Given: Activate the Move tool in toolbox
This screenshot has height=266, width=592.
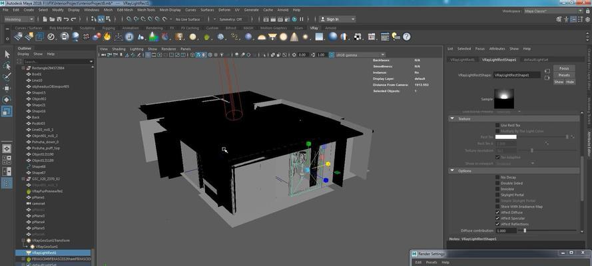Looking at the screenshot, I should [x=7, y=88].
